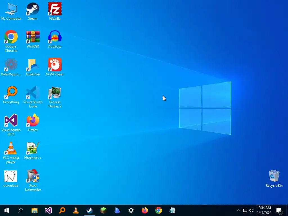Launch VLC cone icon in taskbar
This screenshot has width=288, height=216.
pos(76,210)
